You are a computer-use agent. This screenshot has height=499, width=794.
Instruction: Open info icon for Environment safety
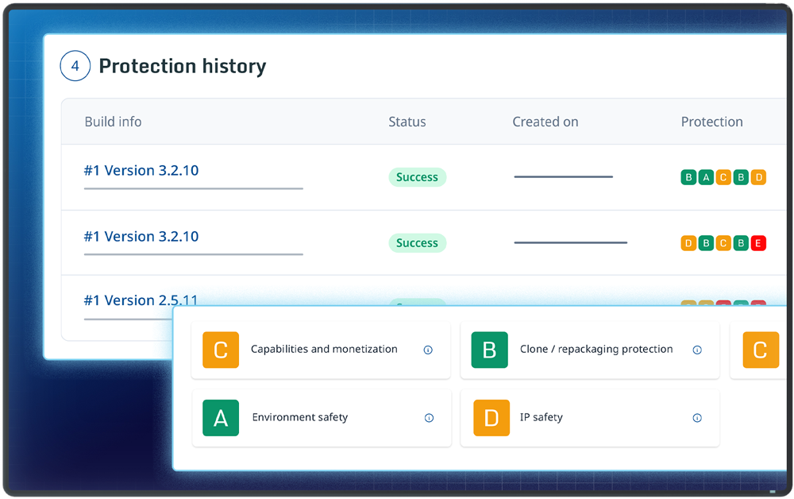(429, 418)
